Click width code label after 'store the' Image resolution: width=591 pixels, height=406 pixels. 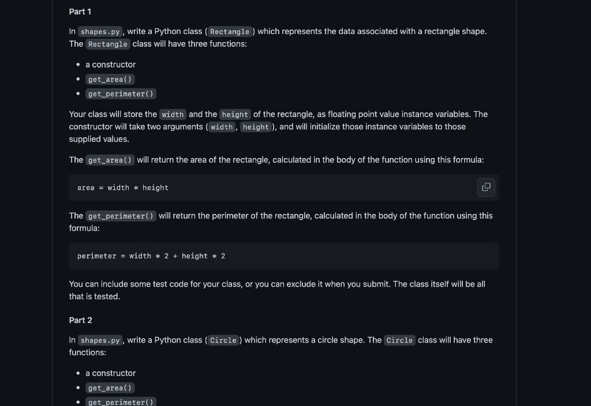(173, 115)
